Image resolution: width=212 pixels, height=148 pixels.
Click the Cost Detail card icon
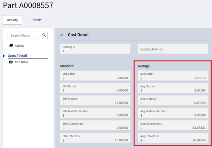tap(11, 62)
